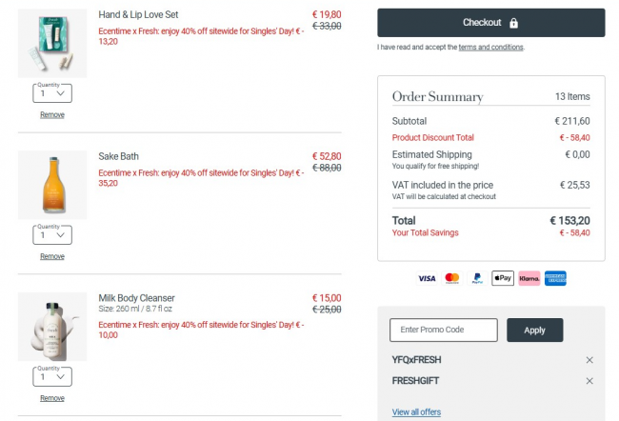View all offers link
Viewport: 619px width, 421px height.
pos(416,411)
